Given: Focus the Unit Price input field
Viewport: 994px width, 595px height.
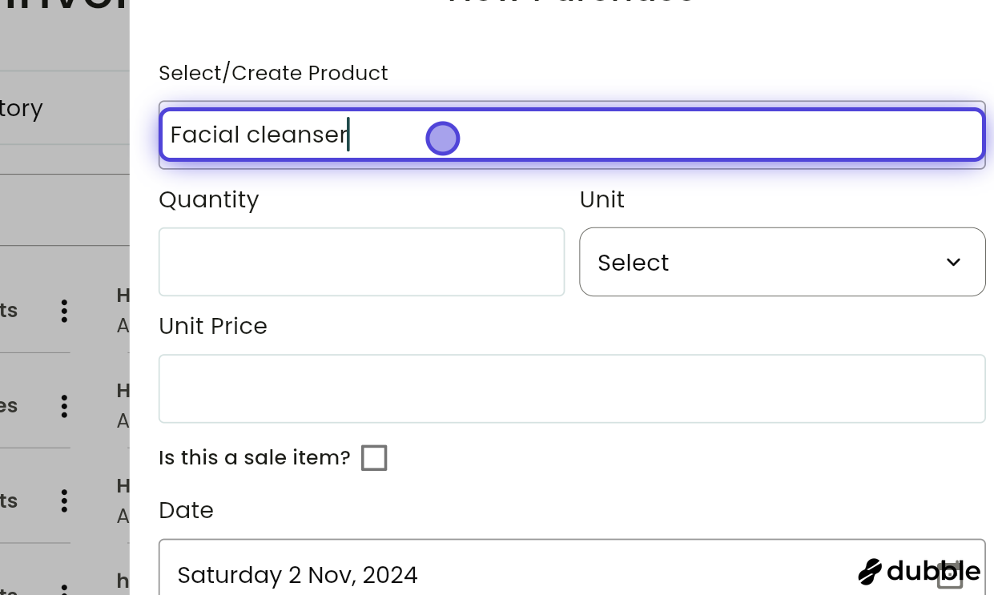Looking at the screenshot, I should click(x=571, y=388).
